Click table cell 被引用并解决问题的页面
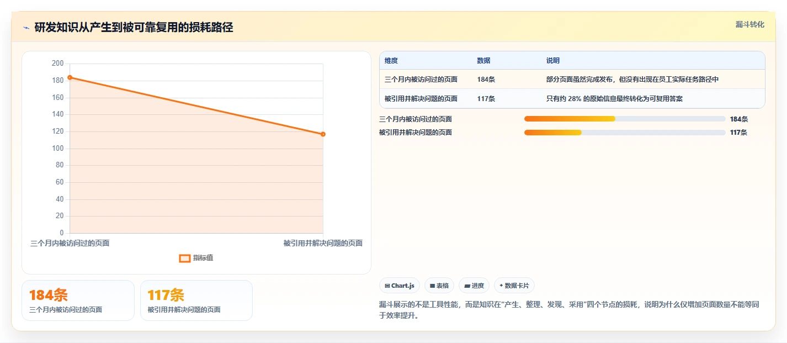This screenshot has width=787, height=343. [x=421, y=99]
